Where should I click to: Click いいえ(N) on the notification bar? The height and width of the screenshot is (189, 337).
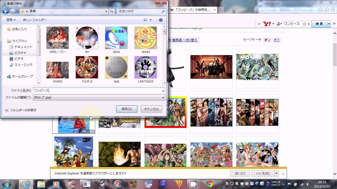263,174
